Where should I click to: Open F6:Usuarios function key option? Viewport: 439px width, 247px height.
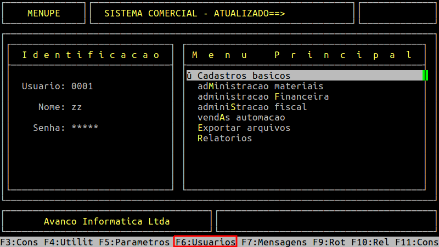click(205, 242)
